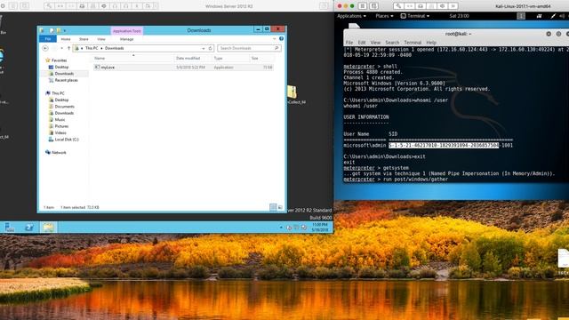Open the Kali Applications menu
569x320 pixels.
351,16
